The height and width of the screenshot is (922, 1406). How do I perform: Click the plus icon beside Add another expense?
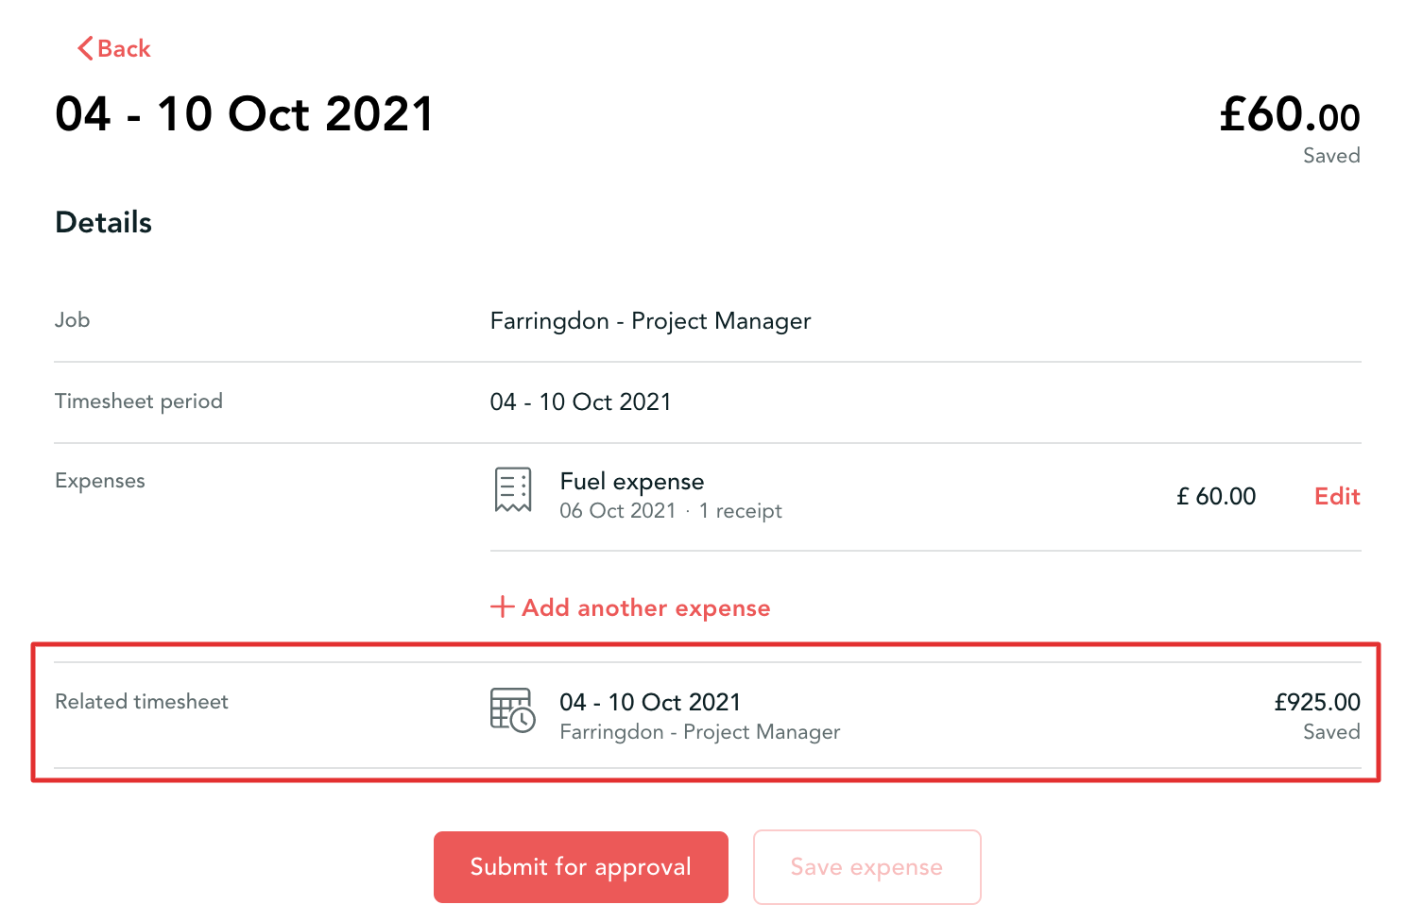pyautogui.click(x=503, y=606)
